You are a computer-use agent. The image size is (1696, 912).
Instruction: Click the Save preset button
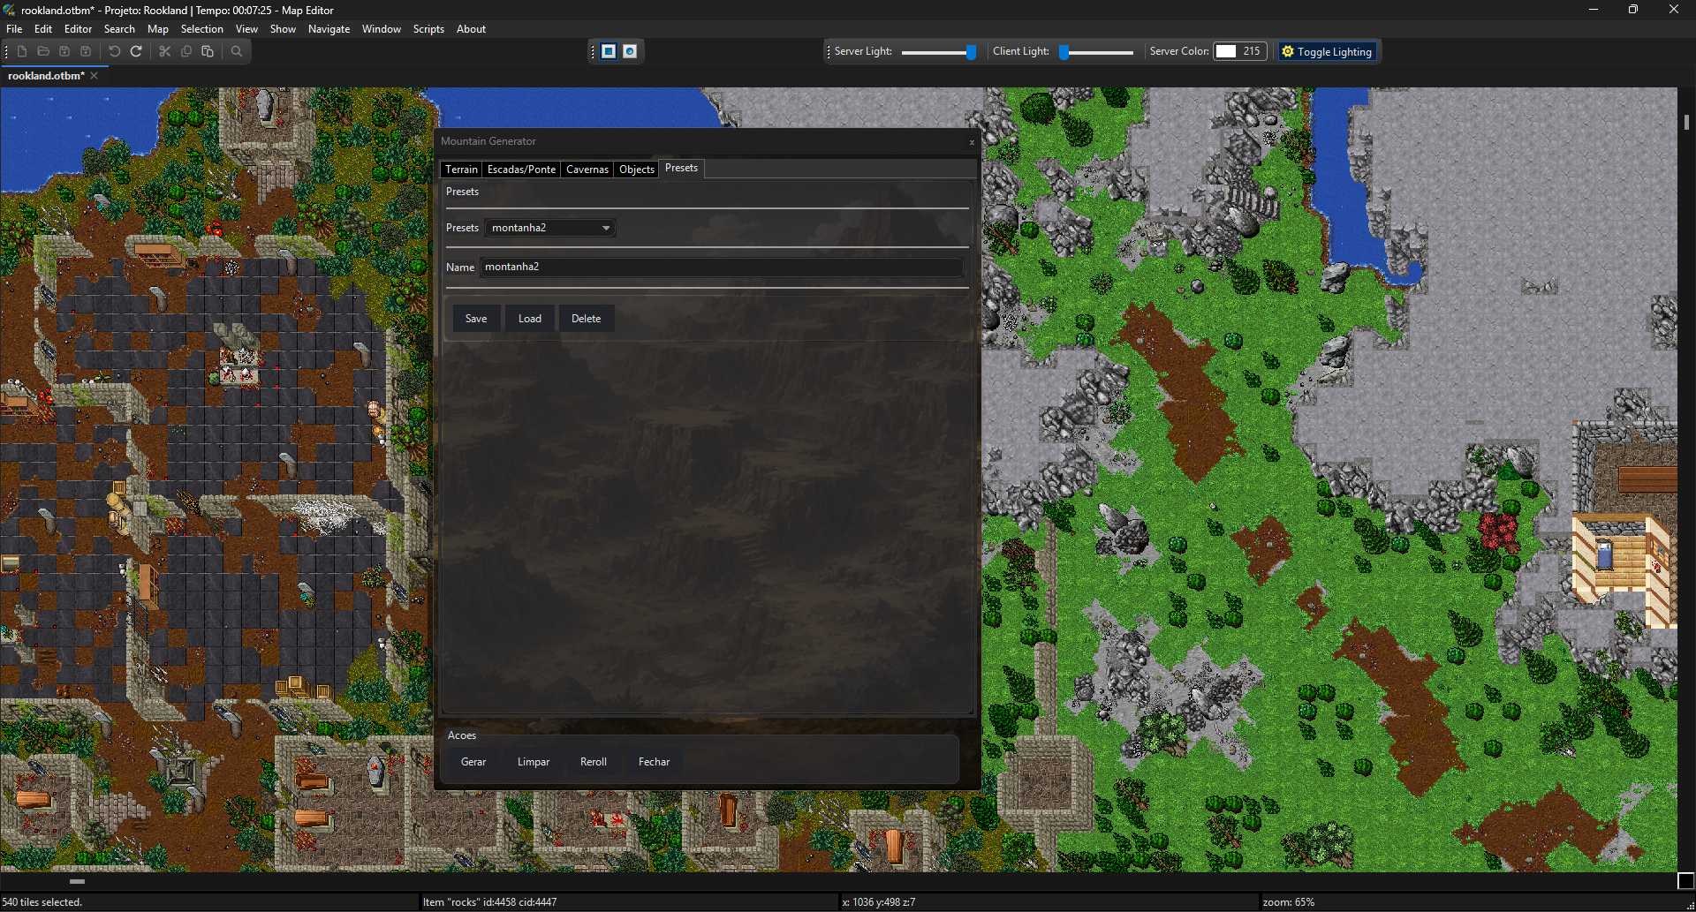476,319
